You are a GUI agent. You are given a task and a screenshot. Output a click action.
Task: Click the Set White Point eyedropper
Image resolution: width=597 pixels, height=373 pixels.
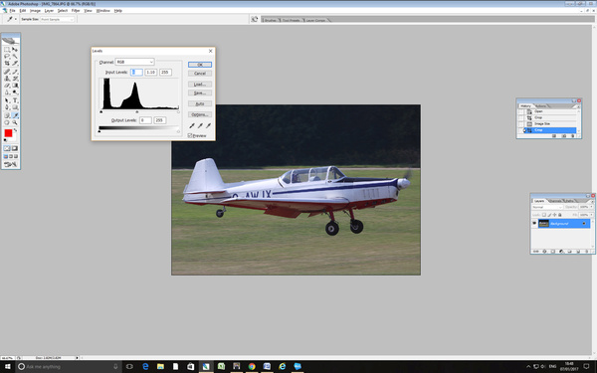pos(208,125)
